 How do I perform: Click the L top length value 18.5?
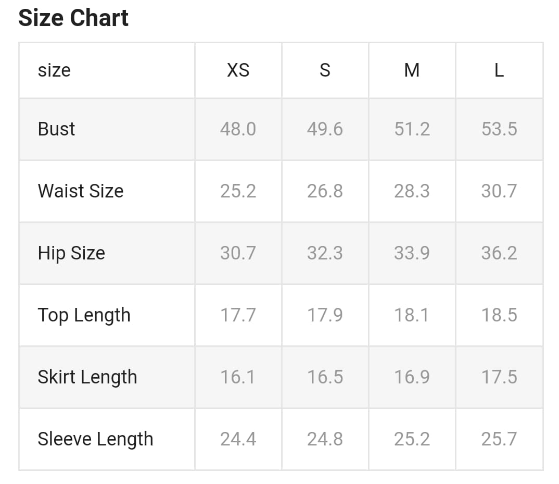coord(499,315)
